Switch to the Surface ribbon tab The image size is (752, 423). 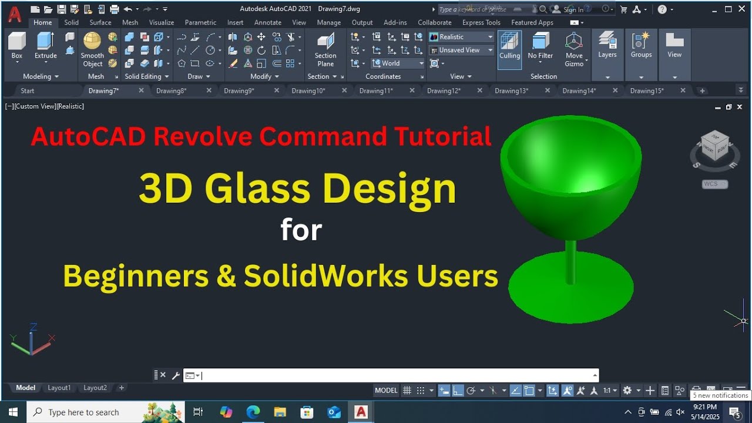tap(100, 22)
